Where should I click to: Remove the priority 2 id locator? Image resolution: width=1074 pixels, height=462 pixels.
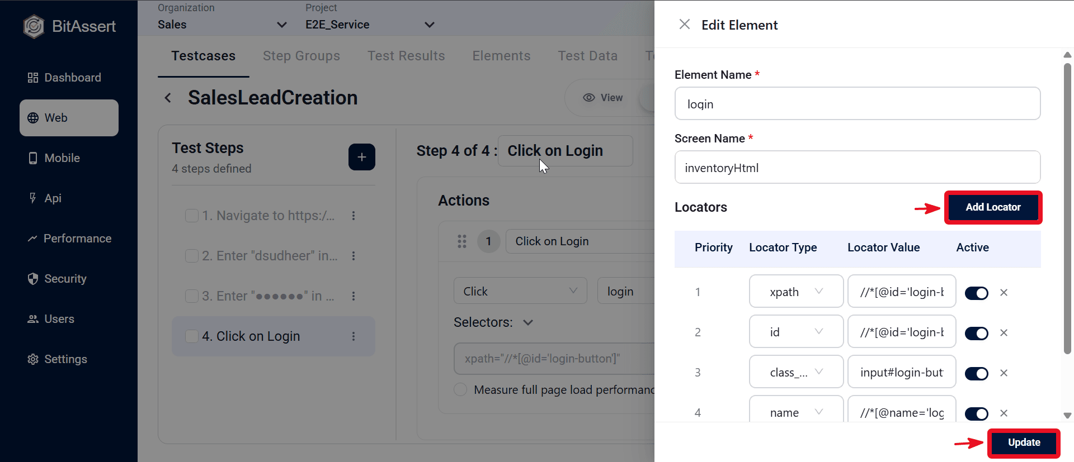(x=1004, y=332)
